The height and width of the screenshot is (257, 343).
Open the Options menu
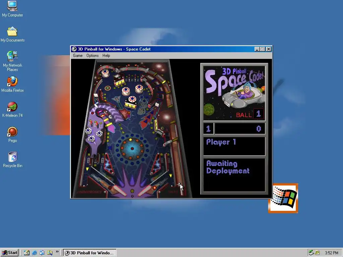(92, 56)
